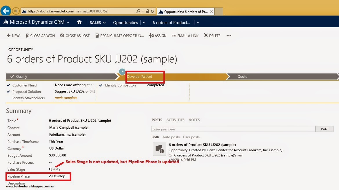Expand the chevron after 6 orders of Product
This screenshot has width=339, height=190.
point(198,23)
